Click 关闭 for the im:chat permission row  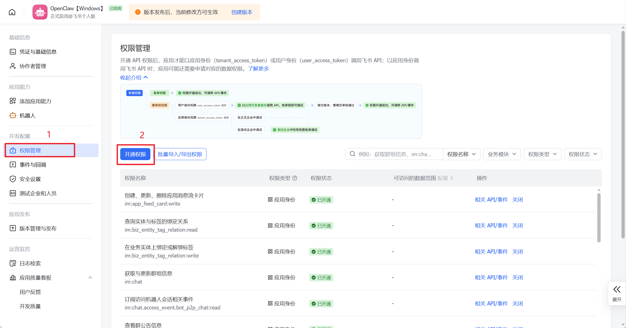coord(518,277)
